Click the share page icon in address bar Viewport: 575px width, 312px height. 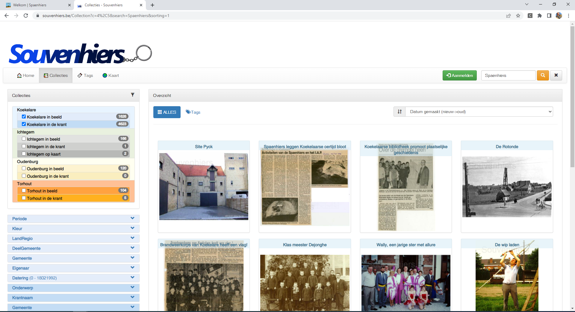pyautogui.click(x=509, y=16)
